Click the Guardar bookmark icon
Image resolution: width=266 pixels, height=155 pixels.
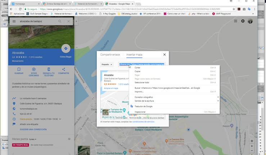pos(19,69)
